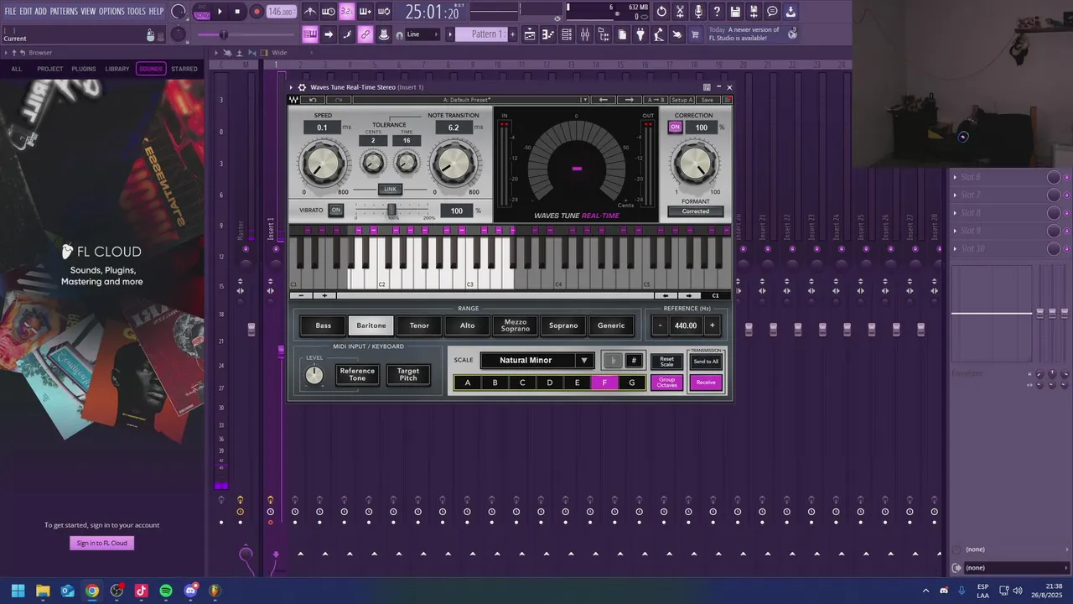This screenshot has width=1073, height=604.
Task: Open the TOOLS menu
Action: (x=136, y=11)
